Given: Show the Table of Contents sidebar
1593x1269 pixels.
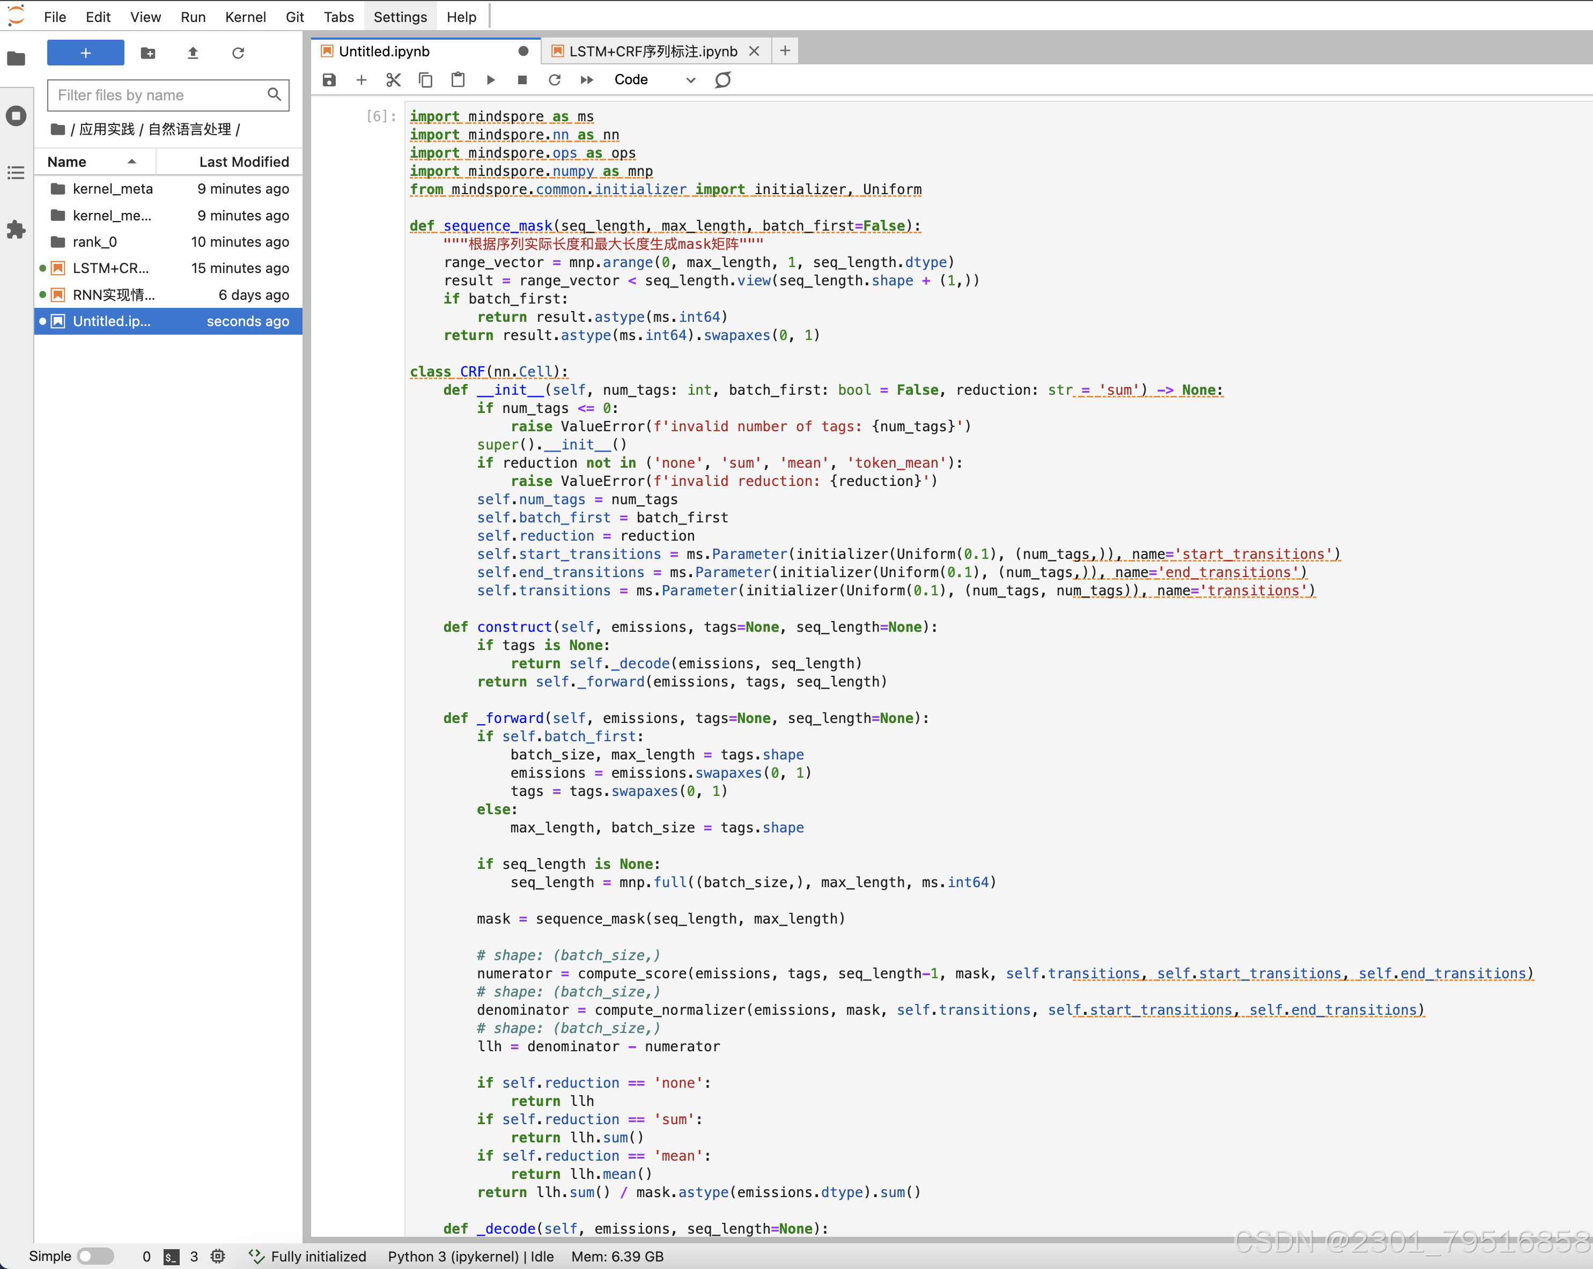Looking at the screenshot, I should pyautogui.click(x=16, y=173).
